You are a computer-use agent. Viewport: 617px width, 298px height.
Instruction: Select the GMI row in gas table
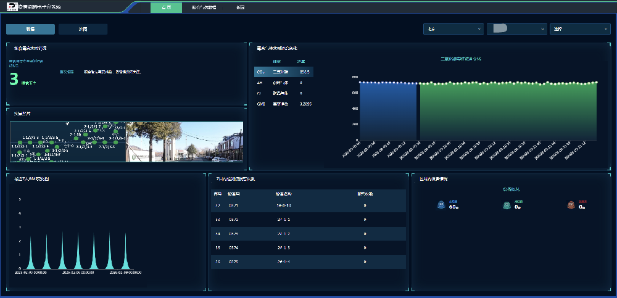(284, 104)
